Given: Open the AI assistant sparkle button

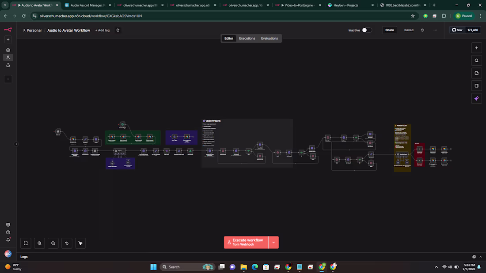Looking at the screenshot, I should pos(476,98).
